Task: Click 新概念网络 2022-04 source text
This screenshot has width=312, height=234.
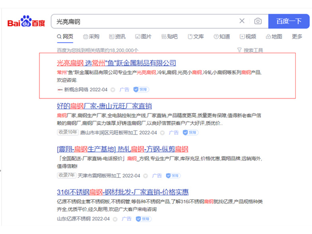Action: [85, 90]
